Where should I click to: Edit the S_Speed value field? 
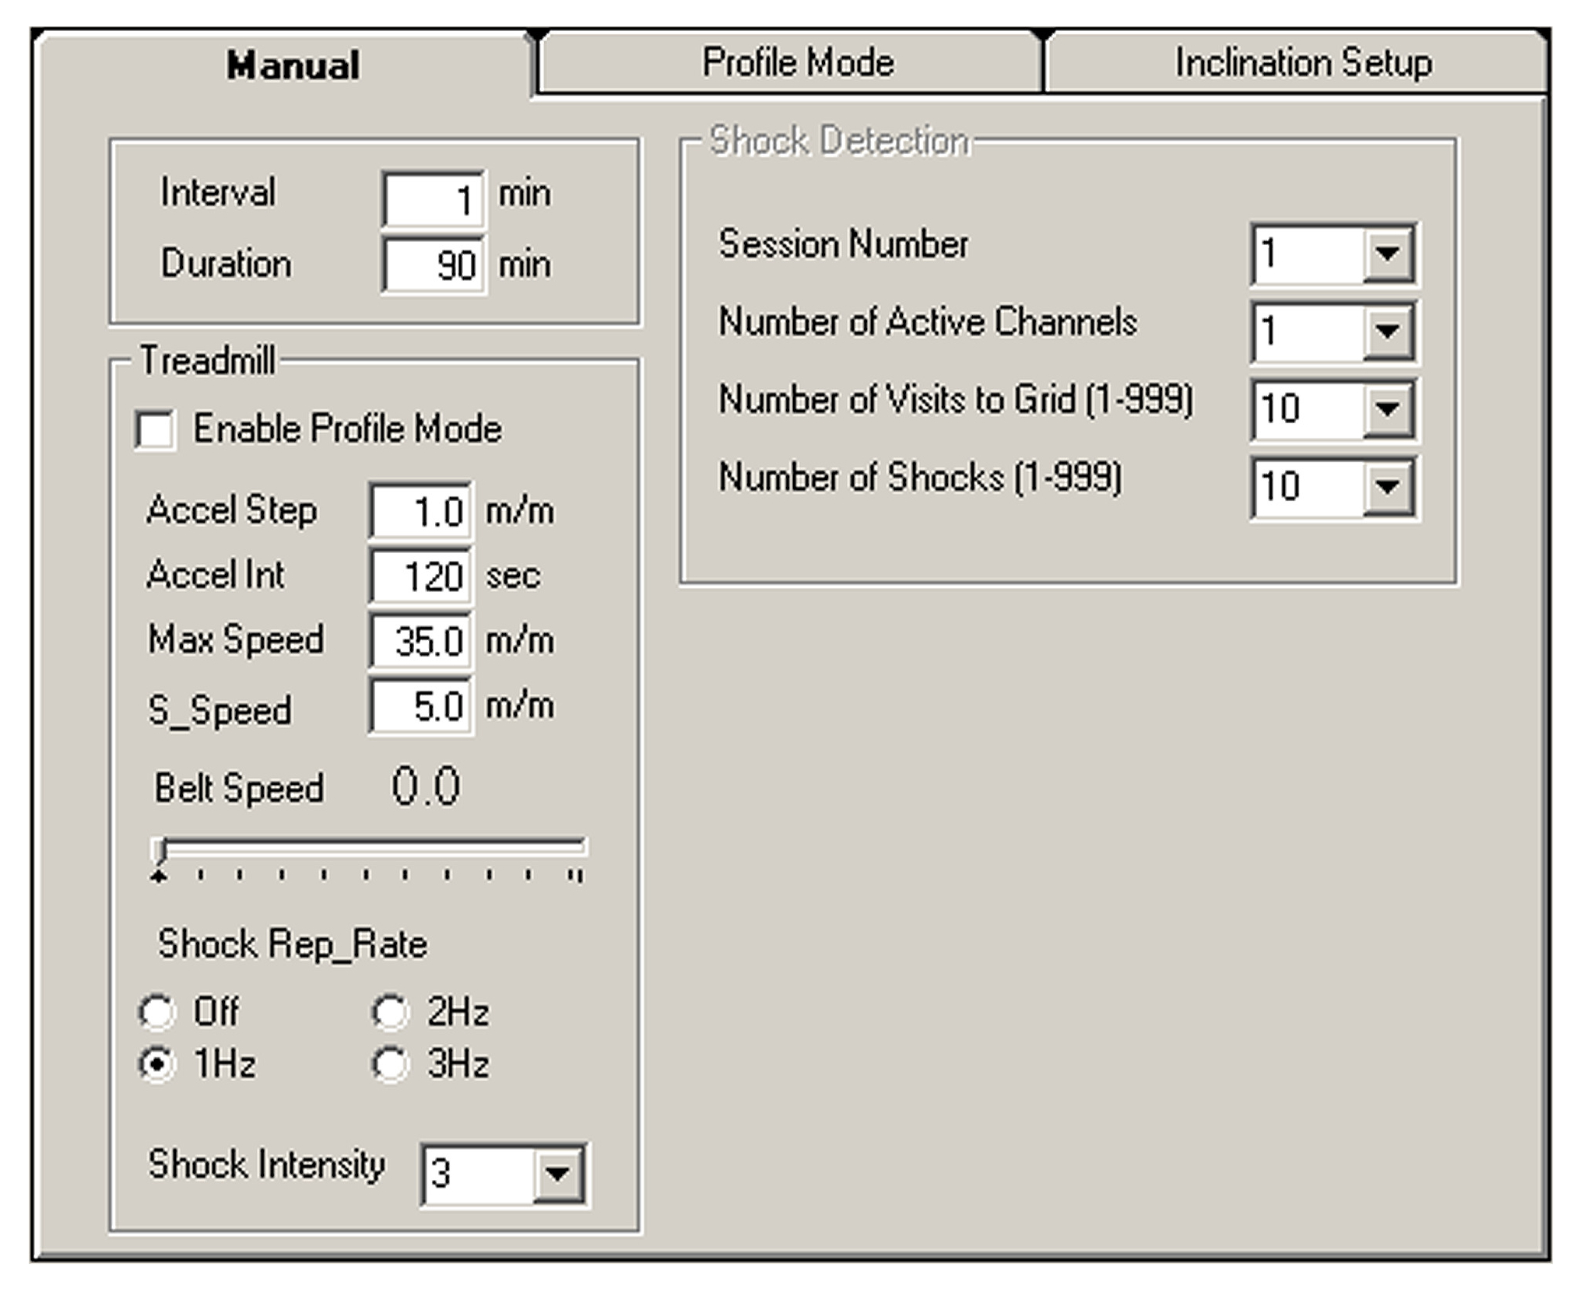(421, 706)
